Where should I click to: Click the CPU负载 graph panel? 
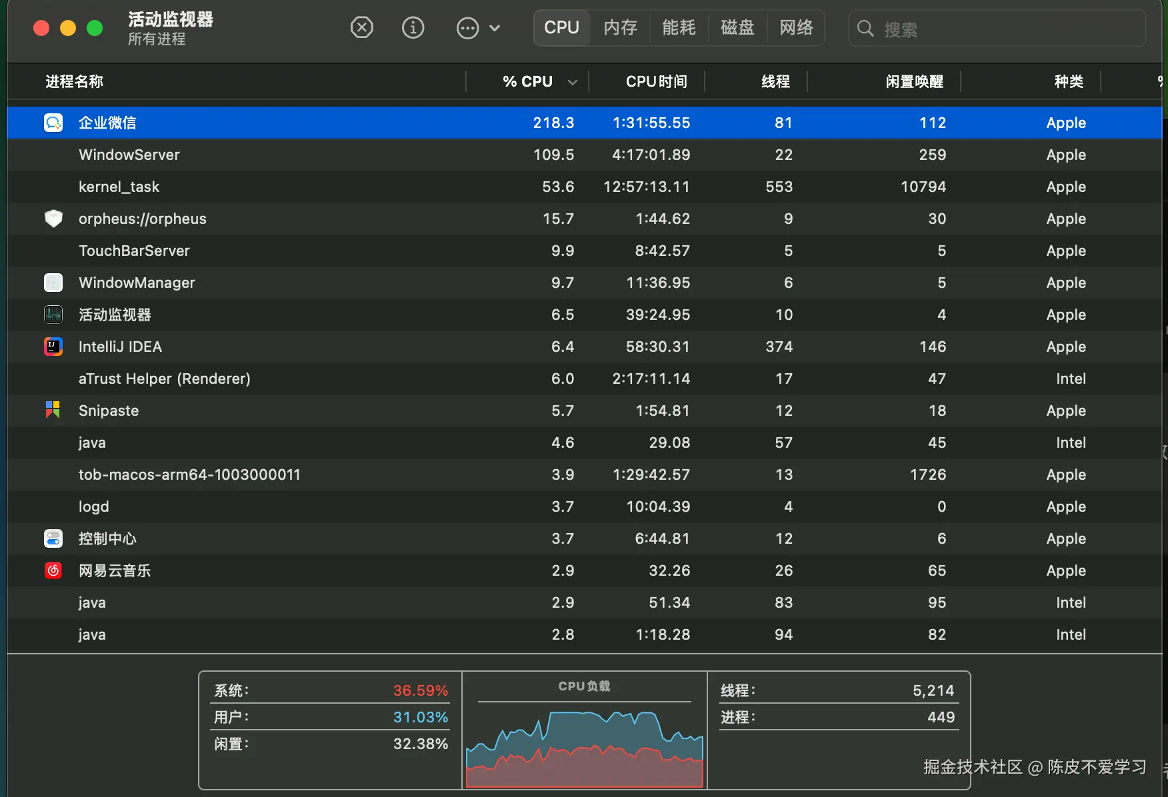[x=585, y=733]
